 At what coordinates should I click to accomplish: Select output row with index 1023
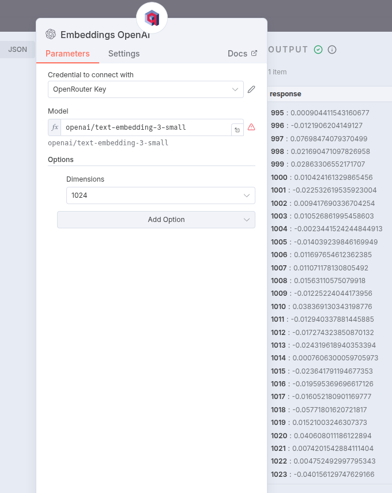(323, 475)
